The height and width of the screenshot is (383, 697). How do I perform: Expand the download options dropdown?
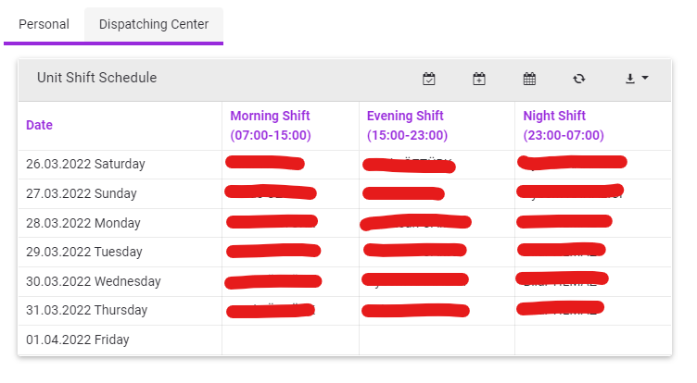pyautogui.click(x=636, y=79)
